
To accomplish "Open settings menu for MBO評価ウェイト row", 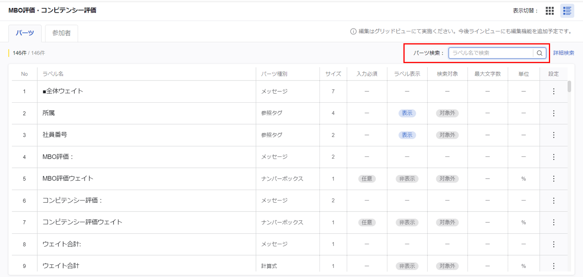I will click(x=554, y=179).
